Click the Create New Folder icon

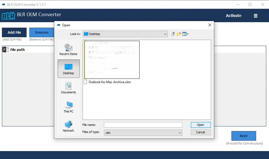tap(179, 34)
